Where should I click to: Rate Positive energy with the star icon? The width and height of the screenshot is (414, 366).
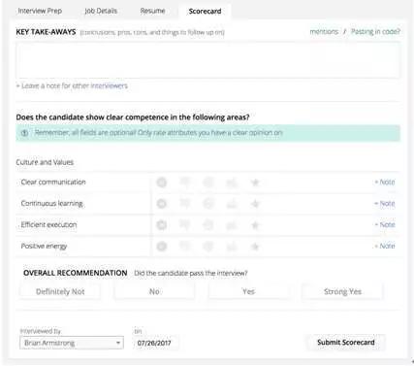(255, 247)
